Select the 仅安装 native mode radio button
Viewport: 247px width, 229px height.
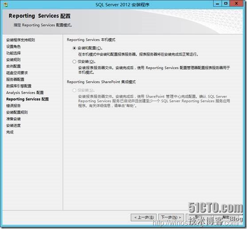(74, 62)
